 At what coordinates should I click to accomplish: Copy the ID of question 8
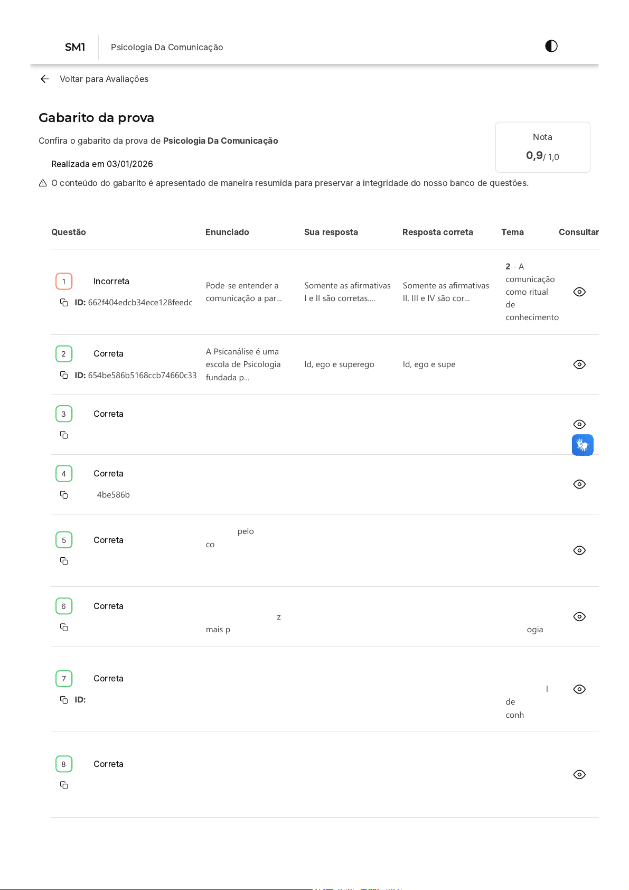(x=64, y=785)
